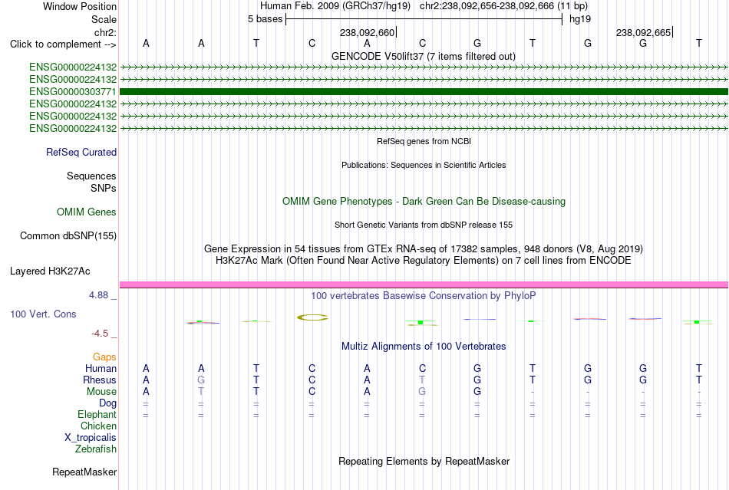Click the 238,092,660 coordinate marker
729x490 pixels.
click(x=368, y=32)
